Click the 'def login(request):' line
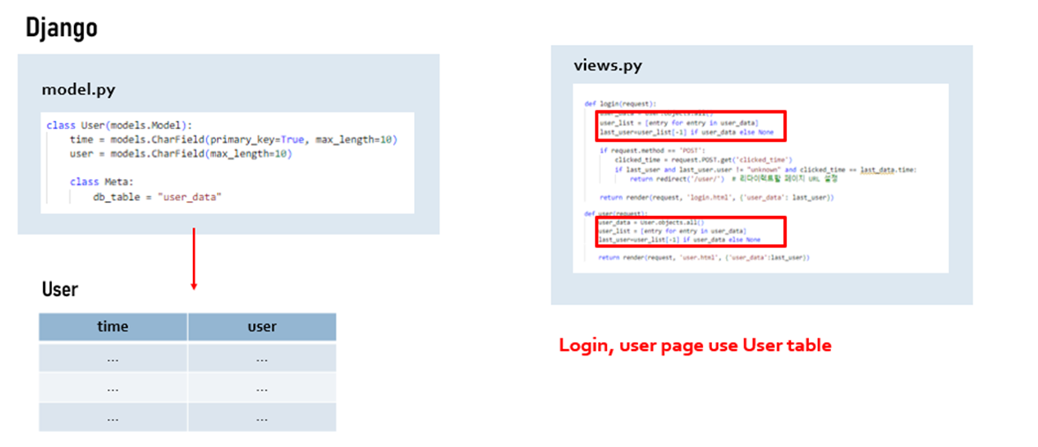 point(620,104)
